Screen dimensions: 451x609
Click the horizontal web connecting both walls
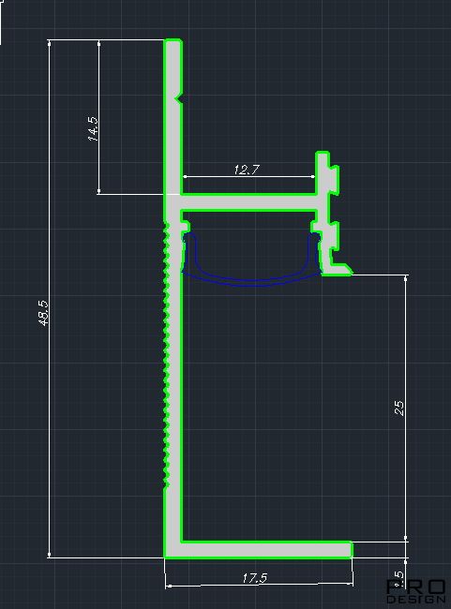click(x=248, y=202)
